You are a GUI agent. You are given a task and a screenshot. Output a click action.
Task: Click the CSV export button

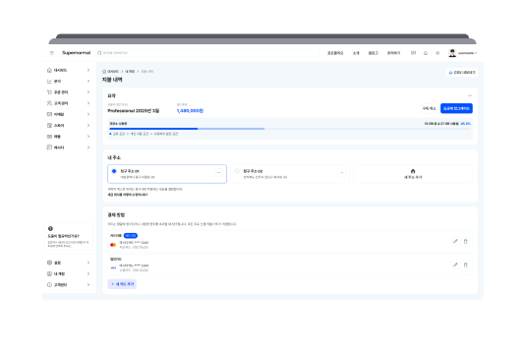[x=462, y=73]
